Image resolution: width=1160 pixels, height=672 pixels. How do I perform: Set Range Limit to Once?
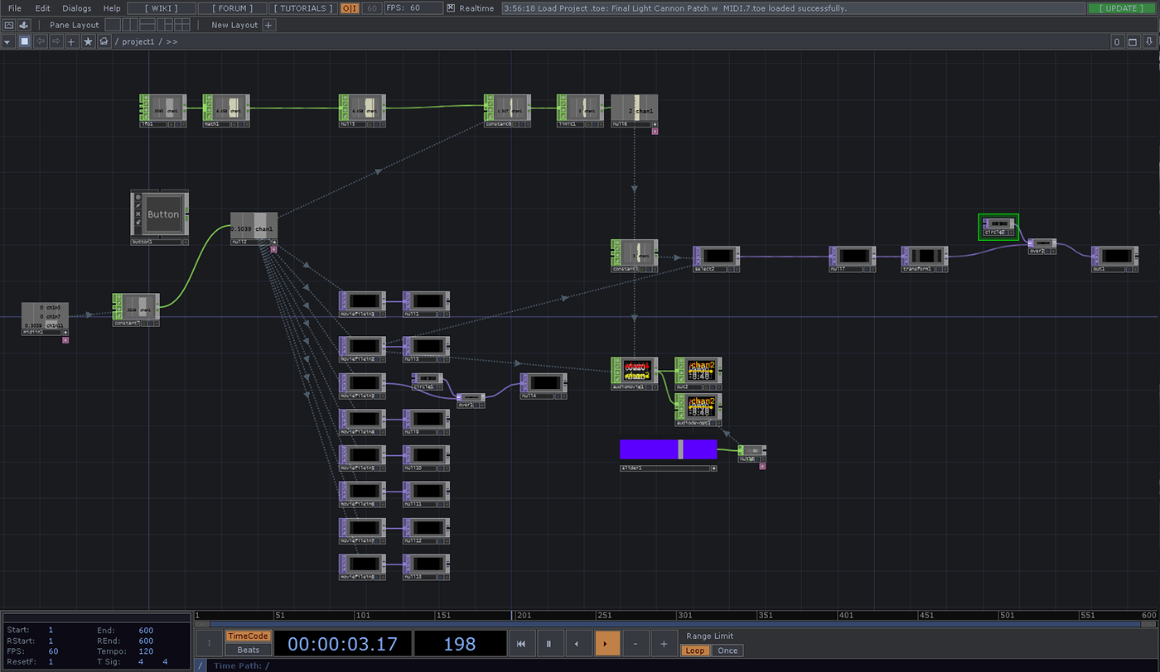click(727, 650)
